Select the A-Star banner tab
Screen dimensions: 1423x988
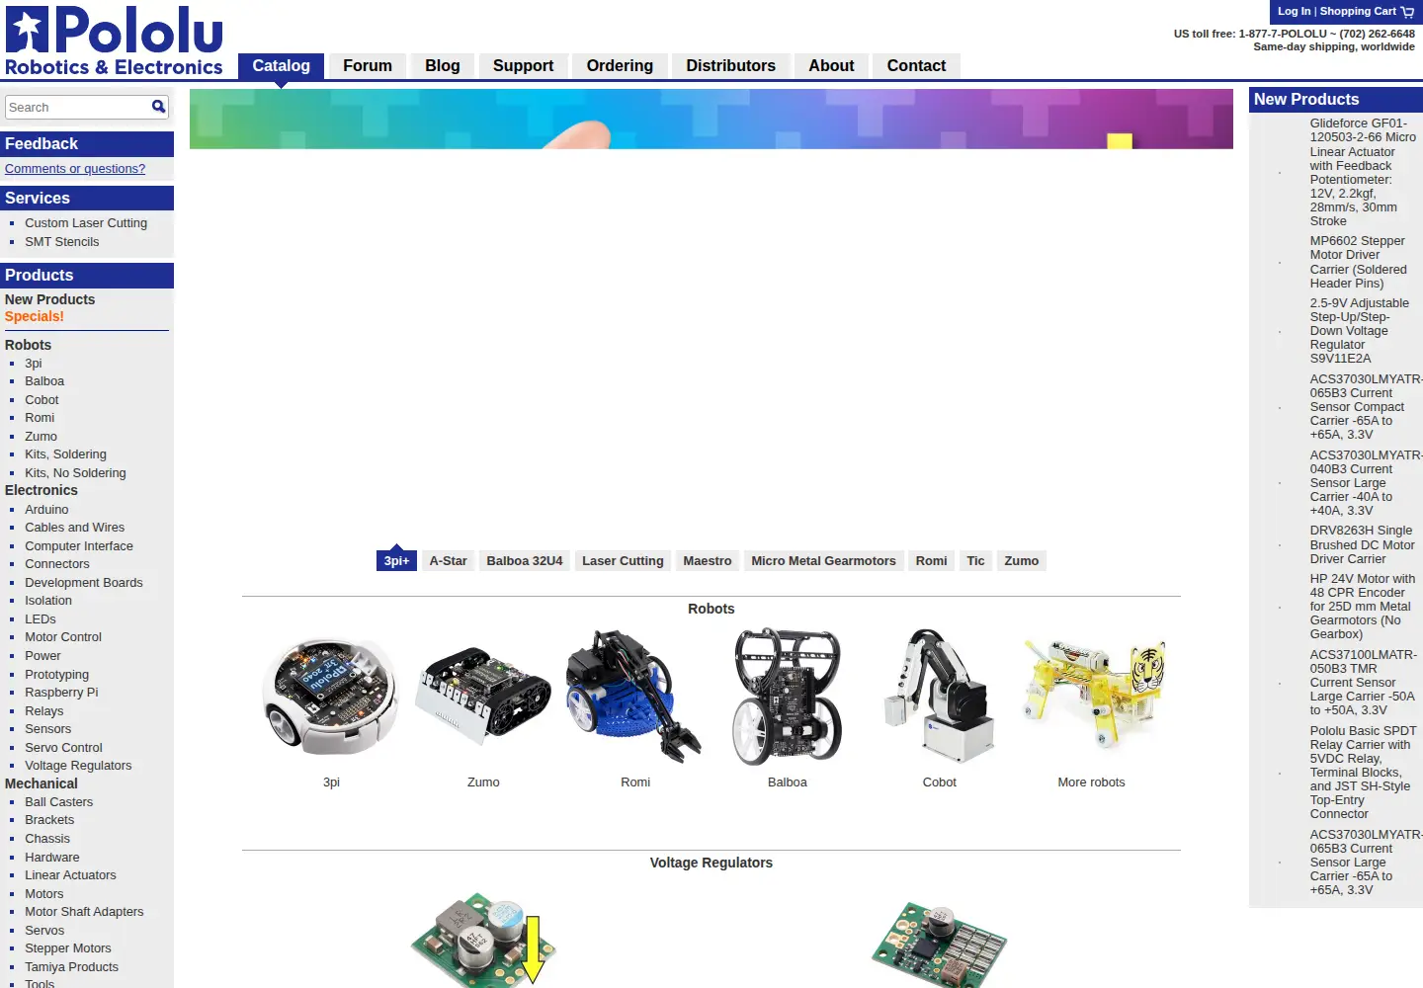click(448, 561)
